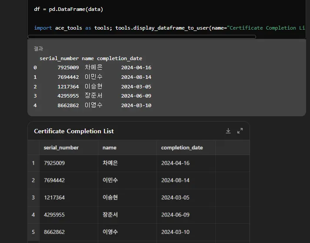
Task: Click row number 5 in the table
Action: tap(33, 232)
